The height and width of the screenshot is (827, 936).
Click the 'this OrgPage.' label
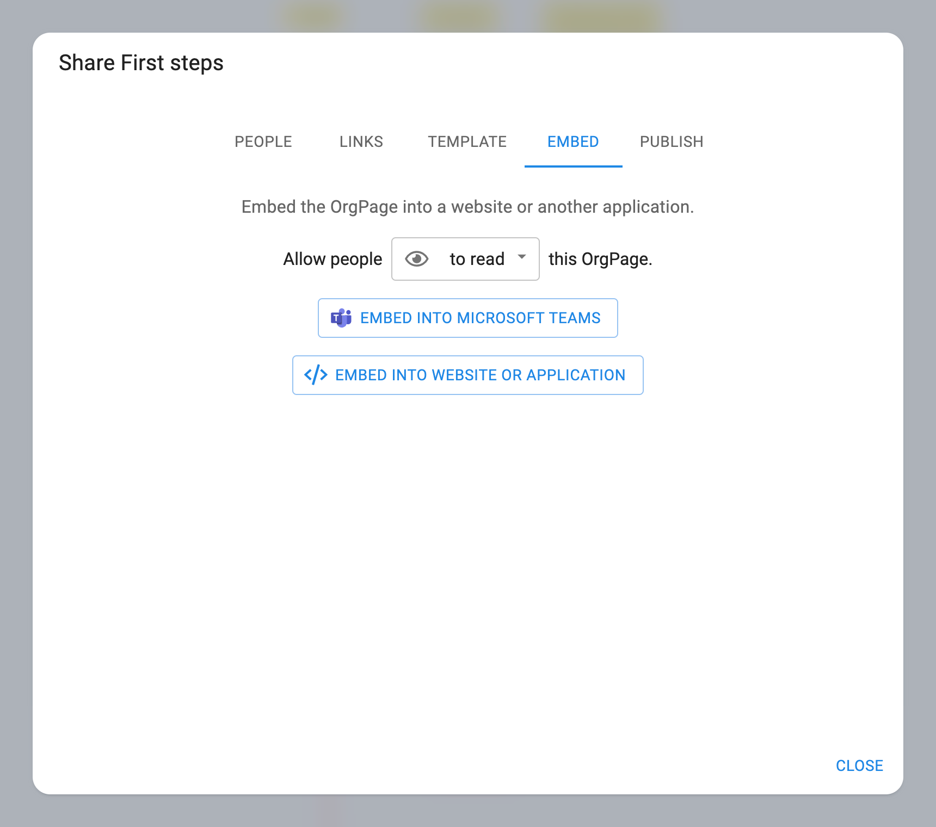point(600,259)
